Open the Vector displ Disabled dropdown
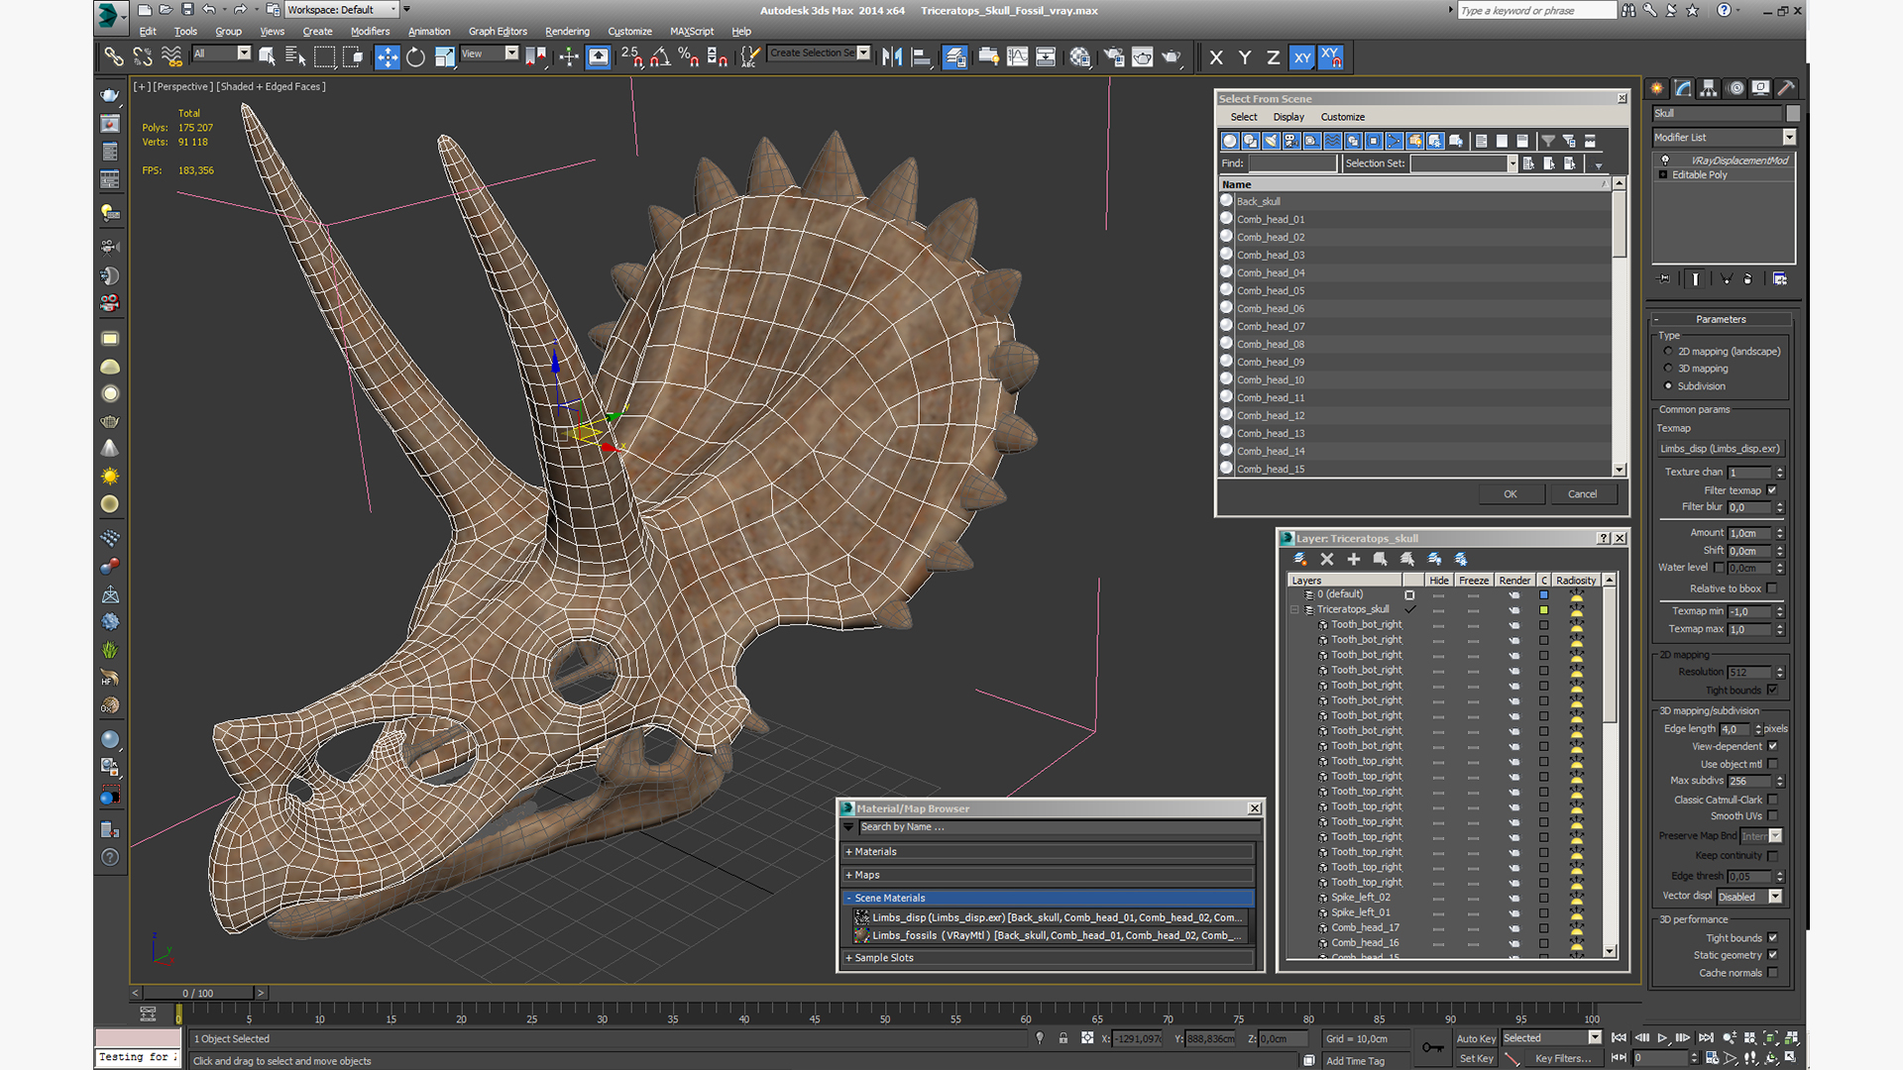 (1775, 897)
